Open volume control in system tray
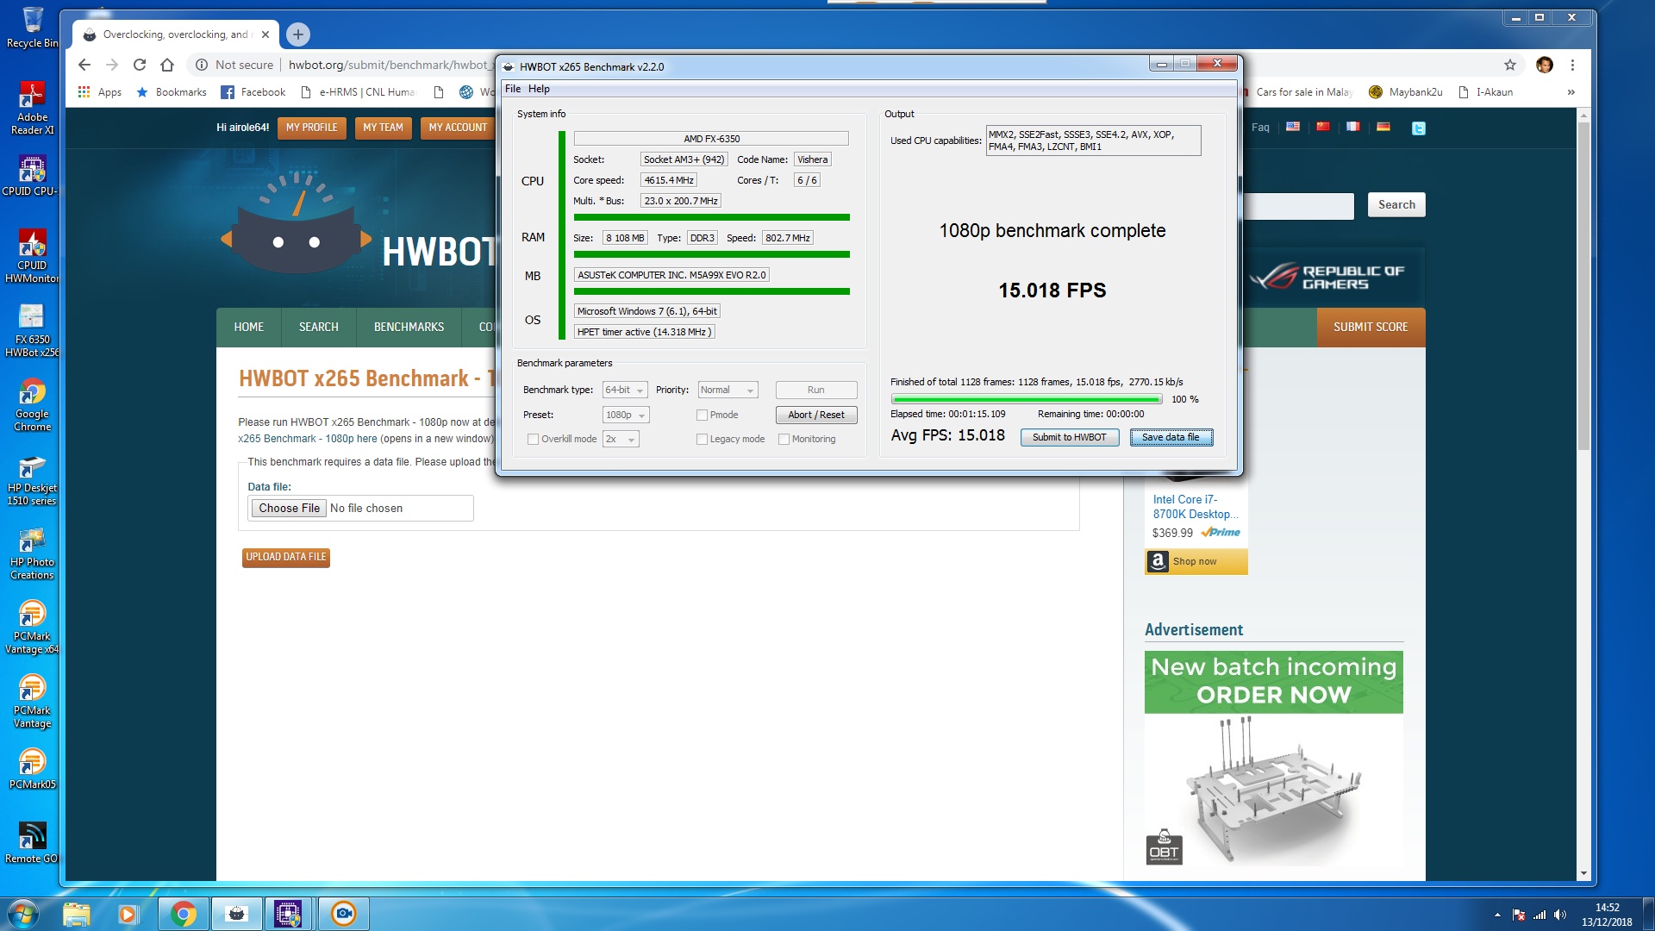Image resolution: width=1655 pixels, height=931 pixels. (1559, 915)
